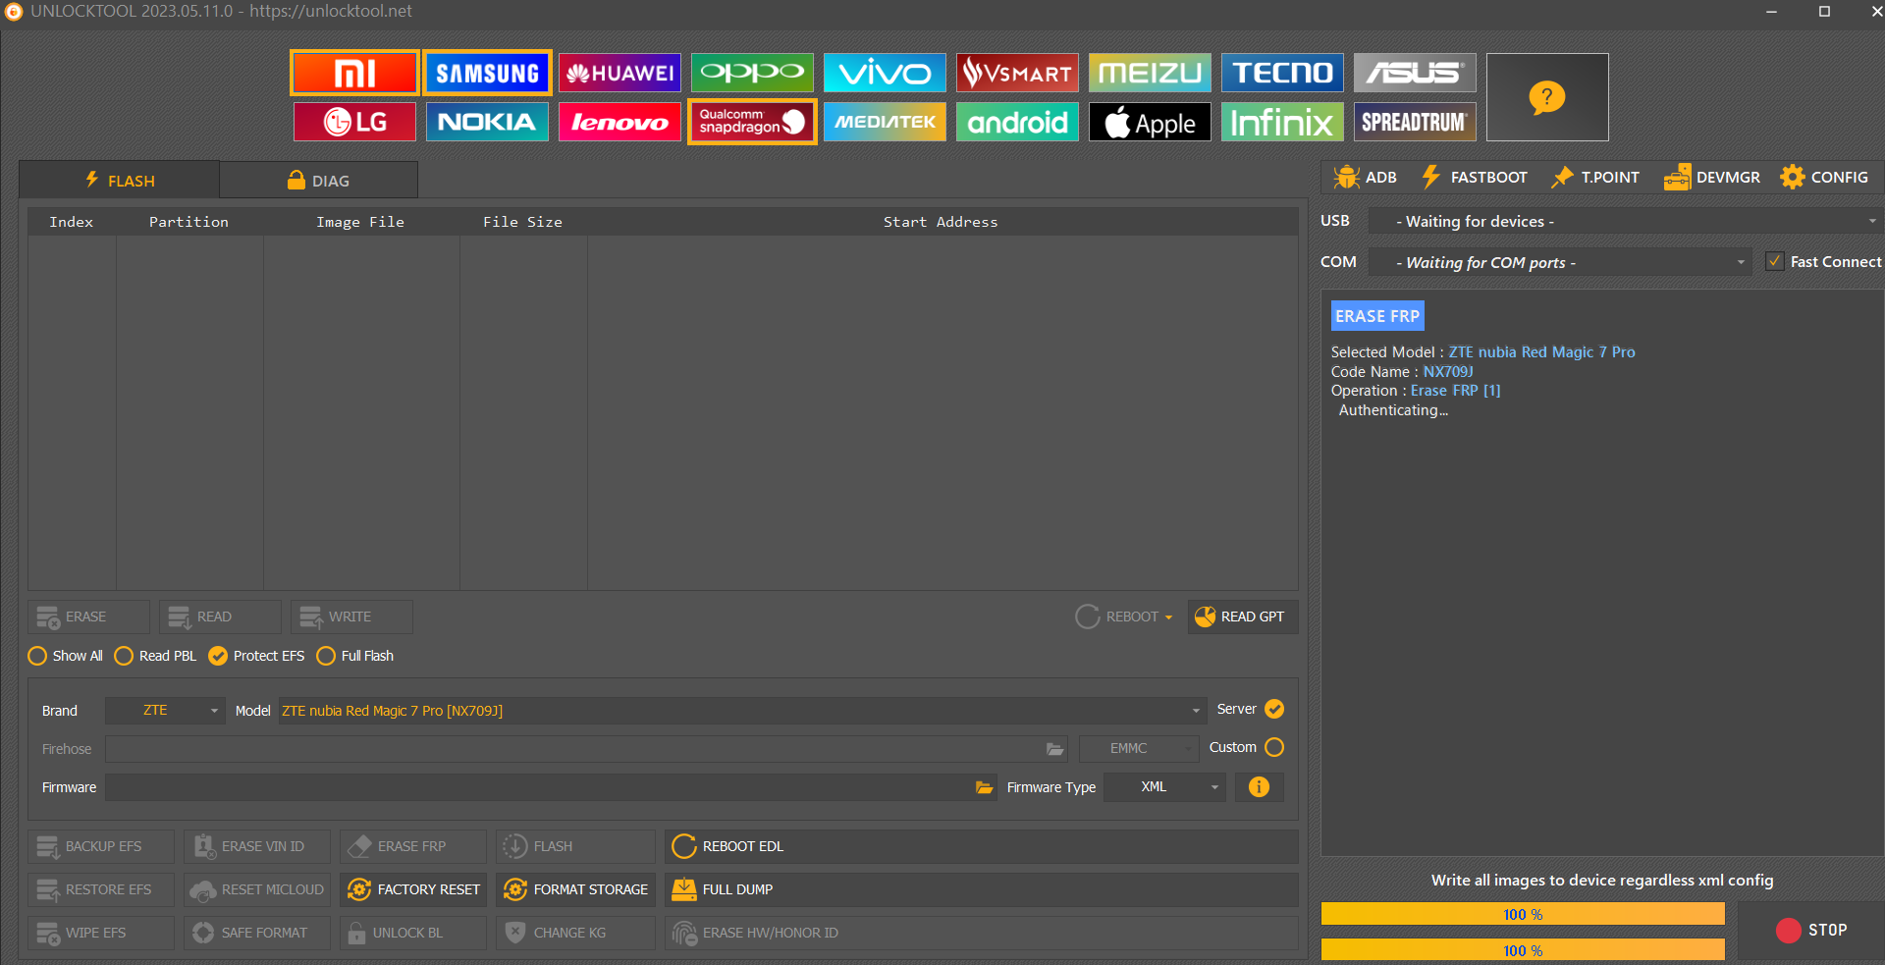Click the Start Address column header

point(941,222)
